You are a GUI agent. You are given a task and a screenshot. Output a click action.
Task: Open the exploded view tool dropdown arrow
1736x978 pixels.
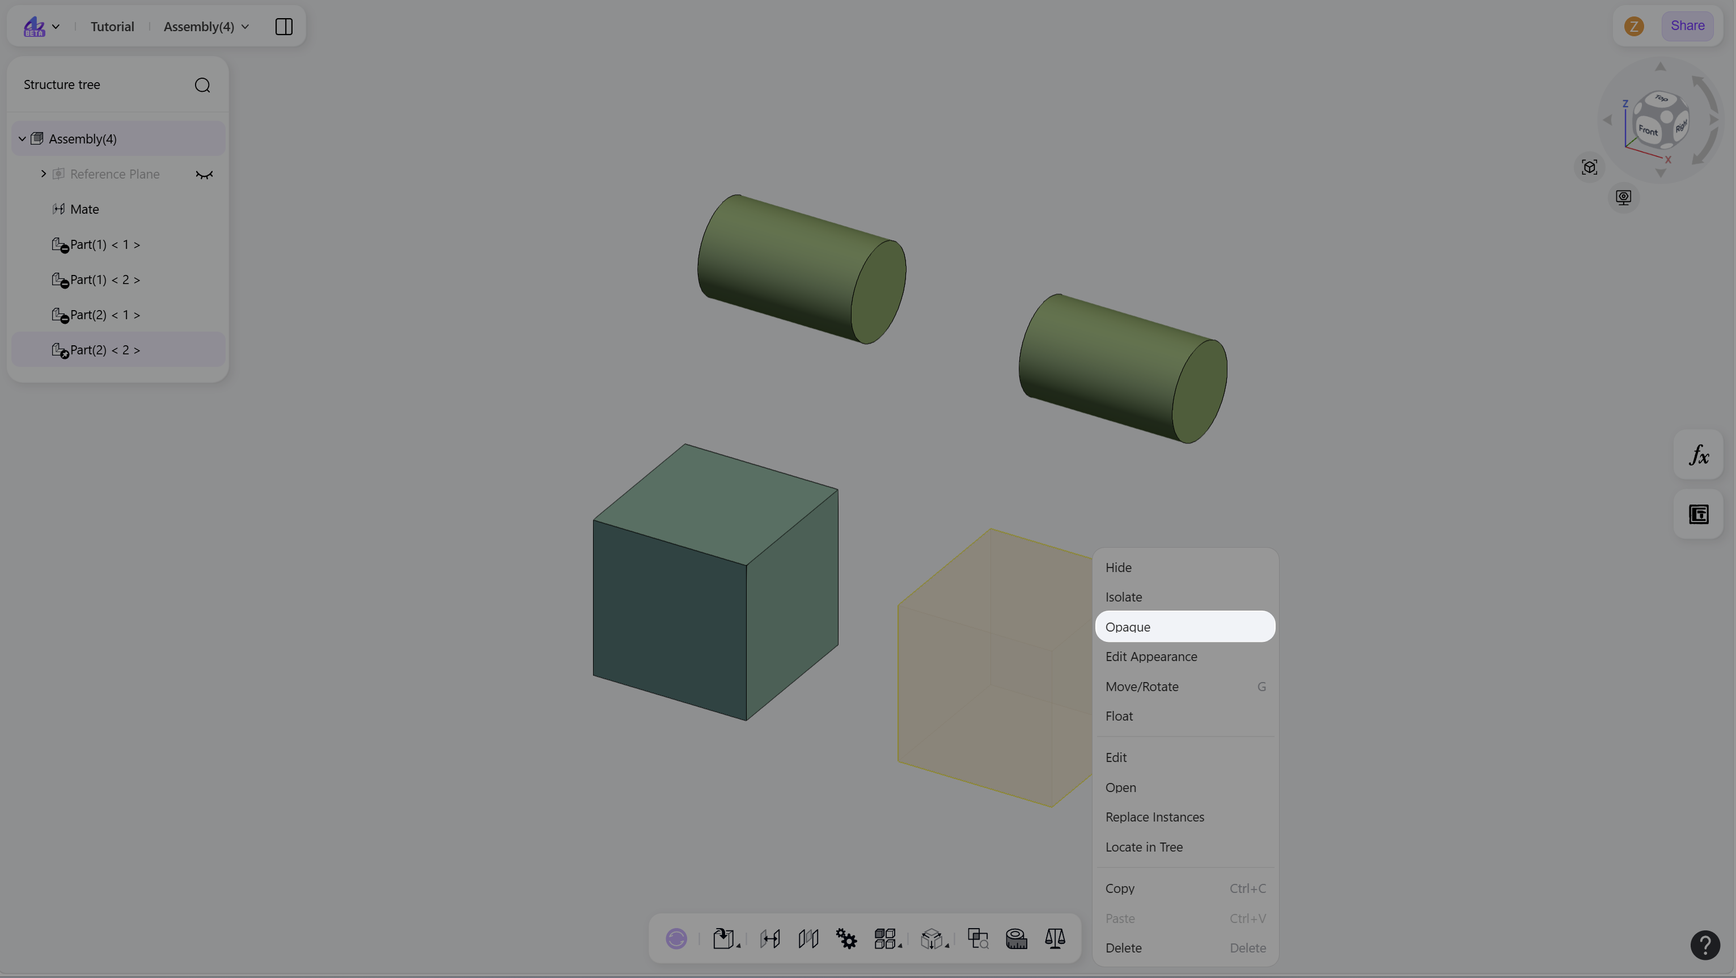[947, 946]
